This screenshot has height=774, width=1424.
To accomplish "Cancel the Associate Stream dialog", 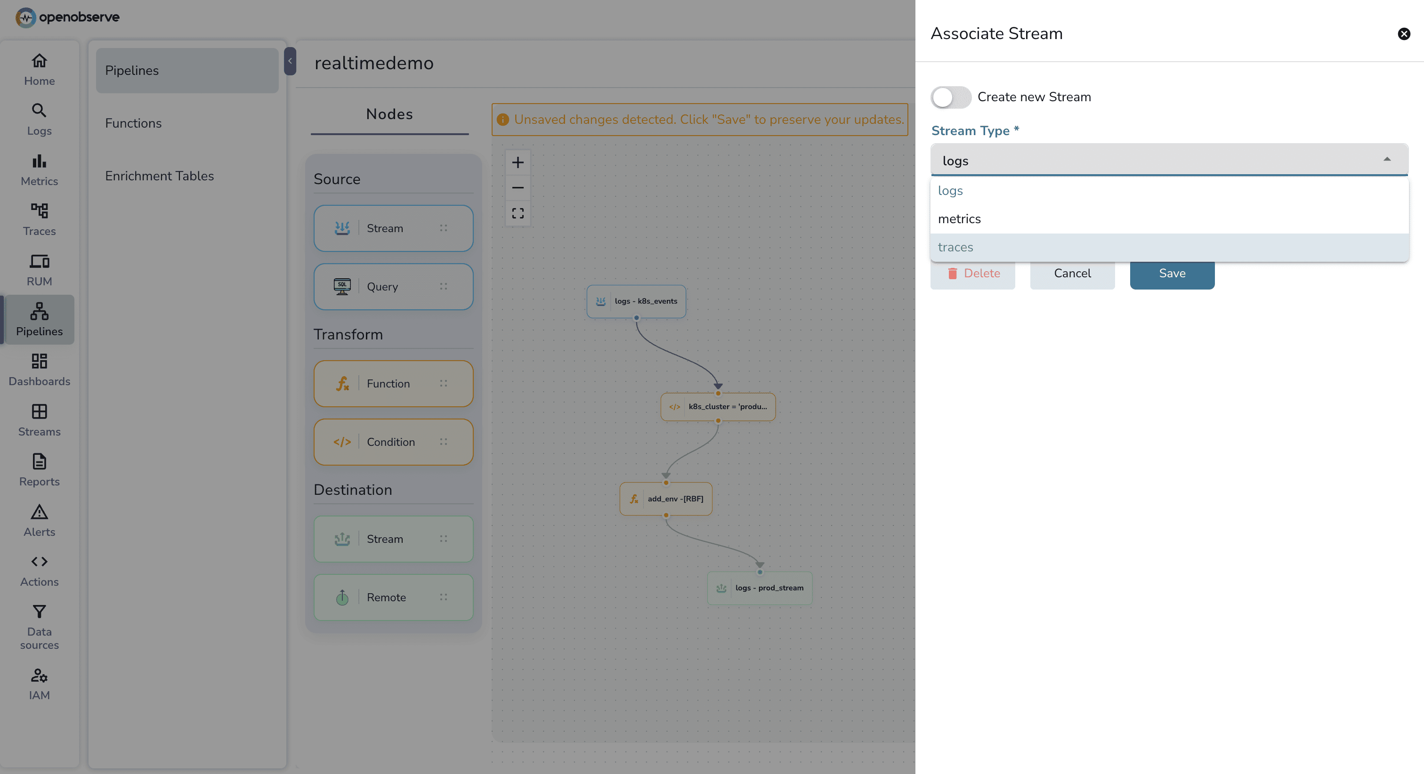I will (x=1072, y=273).
